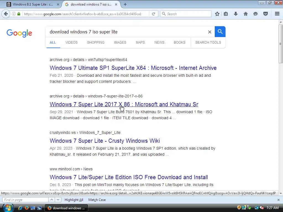Image resolution: width=283 pixels, height=212 pixels.
Task: Switch to the Windows 8.1 Super Lite tab
Action: click(33, 4)
